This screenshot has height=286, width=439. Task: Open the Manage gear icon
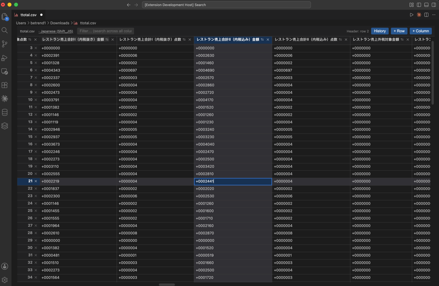pyautogui.click(x=5, y=280)
